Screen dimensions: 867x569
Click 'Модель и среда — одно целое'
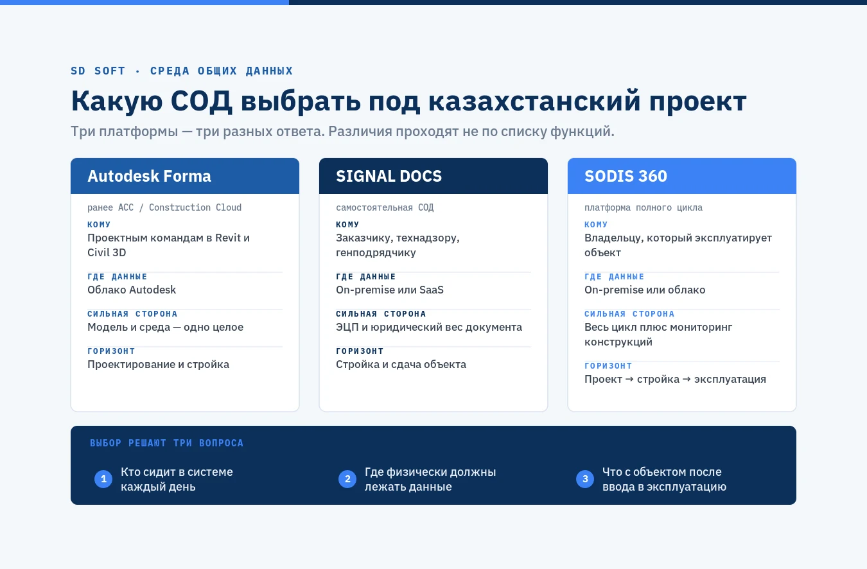pos(165,327)
